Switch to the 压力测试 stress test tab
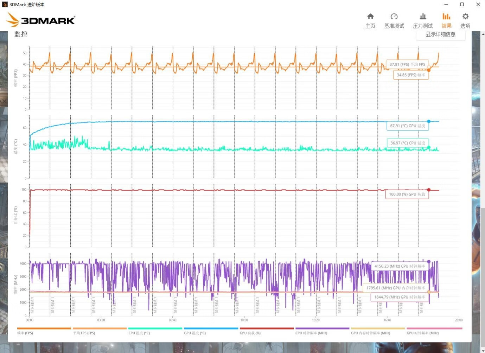Viewport: 485px width, 353px height. point(423,21)
